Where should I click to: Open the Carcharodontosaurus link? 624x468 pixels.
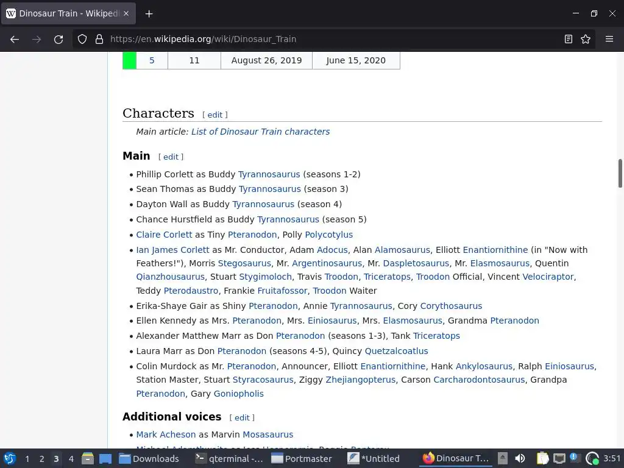pyautogui.click(x=479, y=380)
